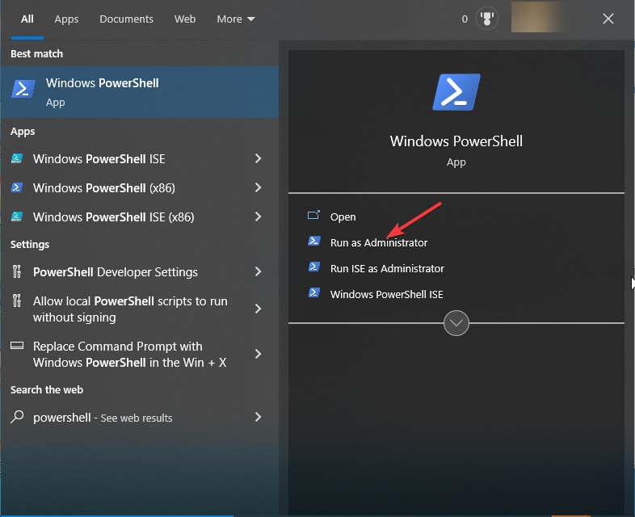Click the web search magnifier icon
Screen dimensions: 635x517
pyautogui.click(x=17, y=418)
